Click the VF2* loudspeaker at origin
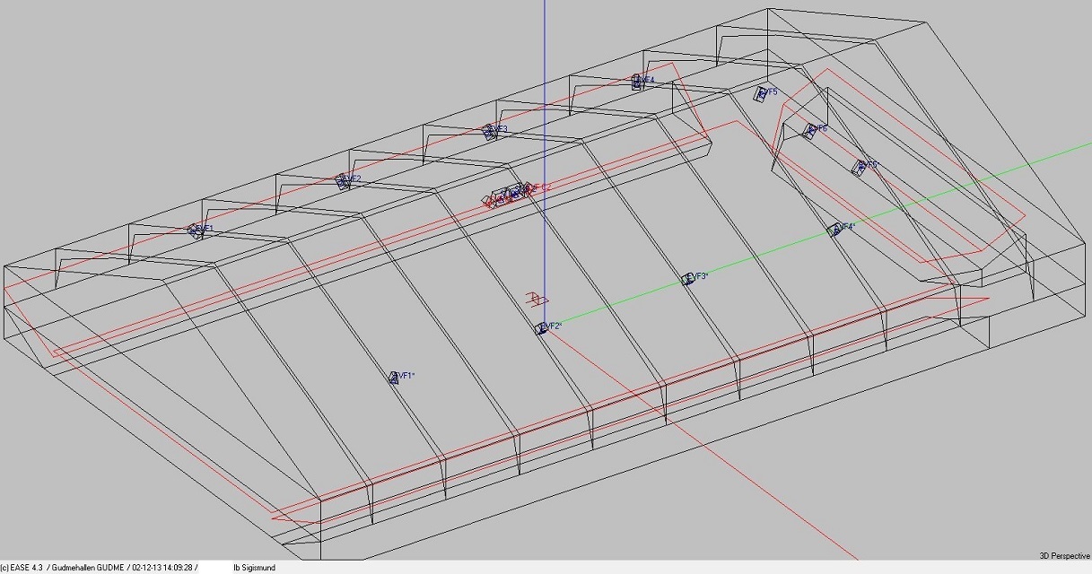 point(541,328)
